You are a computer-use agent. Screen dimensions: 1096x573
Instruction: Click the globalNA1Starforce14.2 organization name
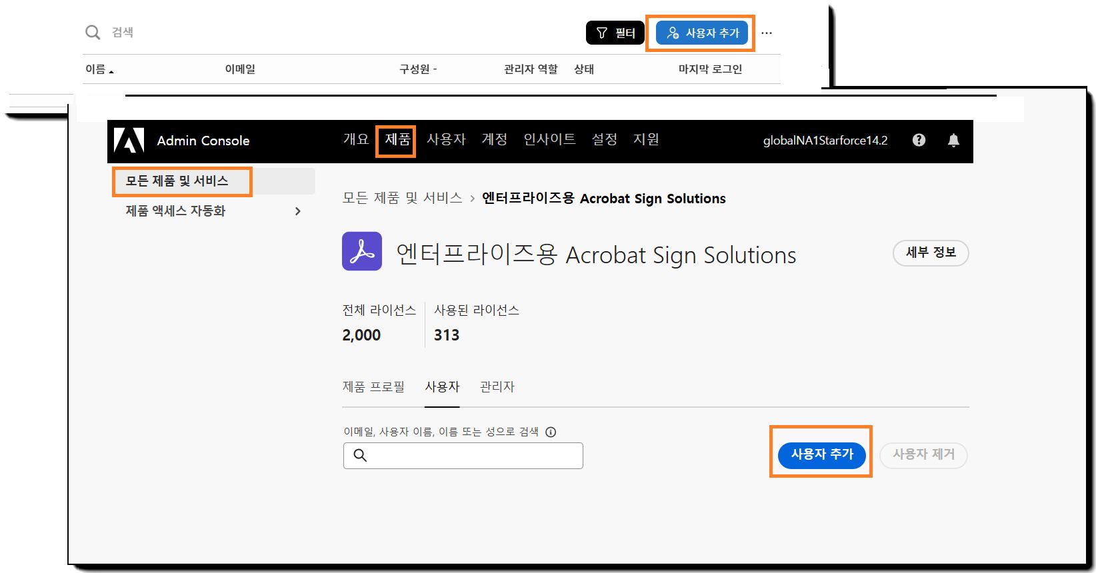pyautogui.click(x=825, y=141)
